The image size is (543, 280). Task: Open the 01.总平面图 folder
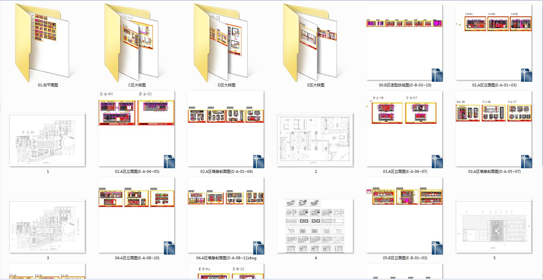(x=42, y=43)
